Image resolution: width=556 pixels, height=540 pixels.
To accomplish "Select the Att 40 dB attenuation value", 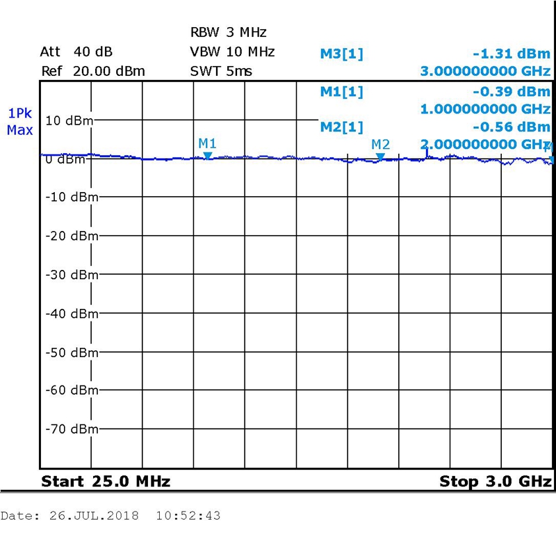I will pyautogui.click(x=76, y=52).
